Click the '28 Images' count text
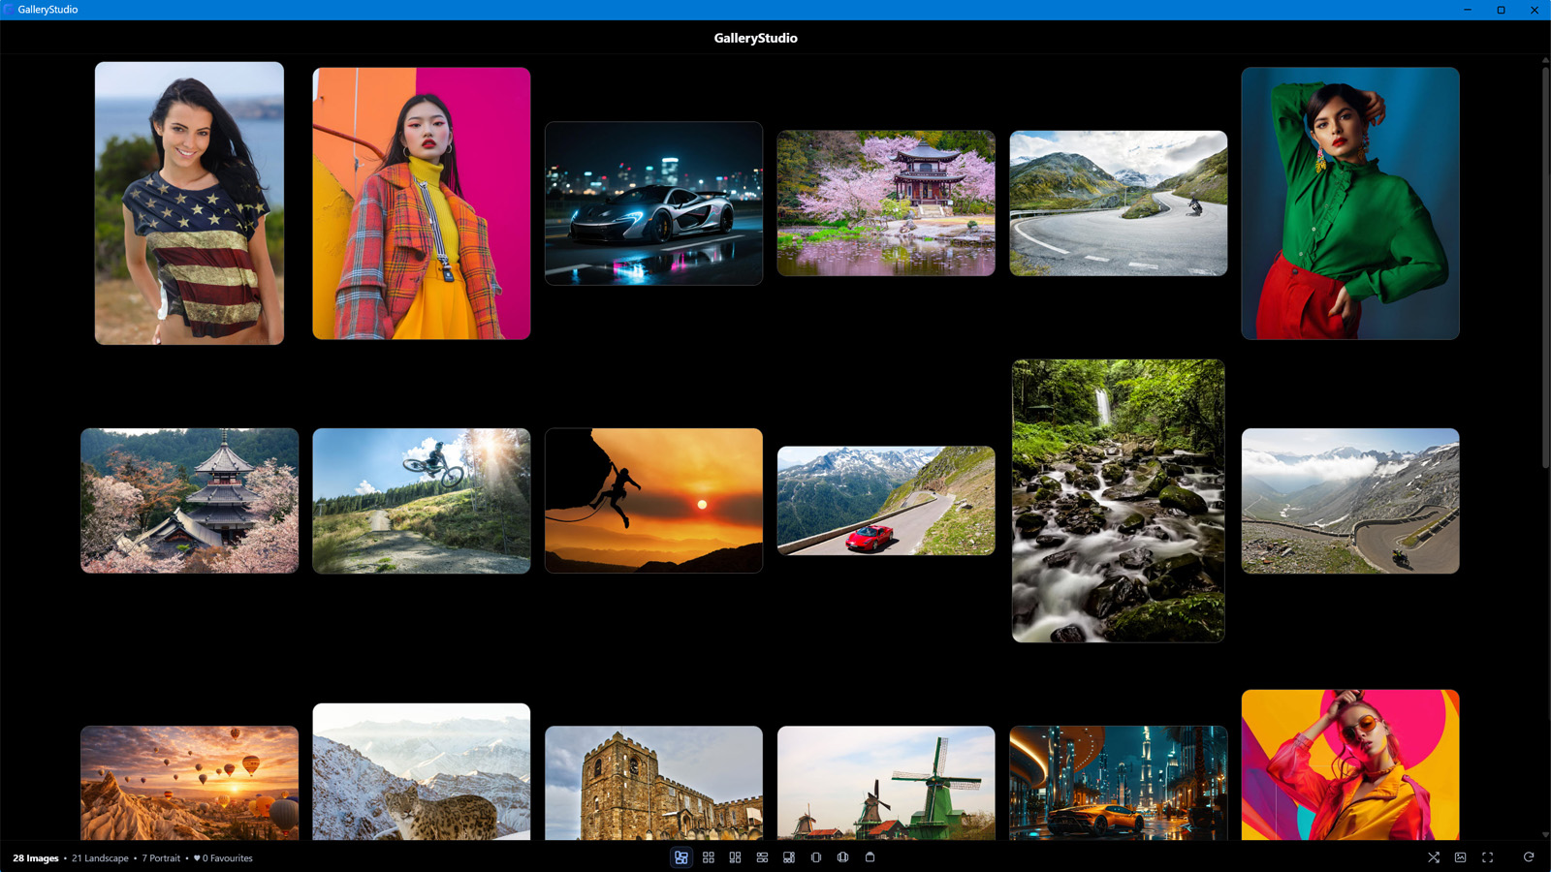Image resolution: width=1551 pixels, height=872 pixels. click(36, 858)
